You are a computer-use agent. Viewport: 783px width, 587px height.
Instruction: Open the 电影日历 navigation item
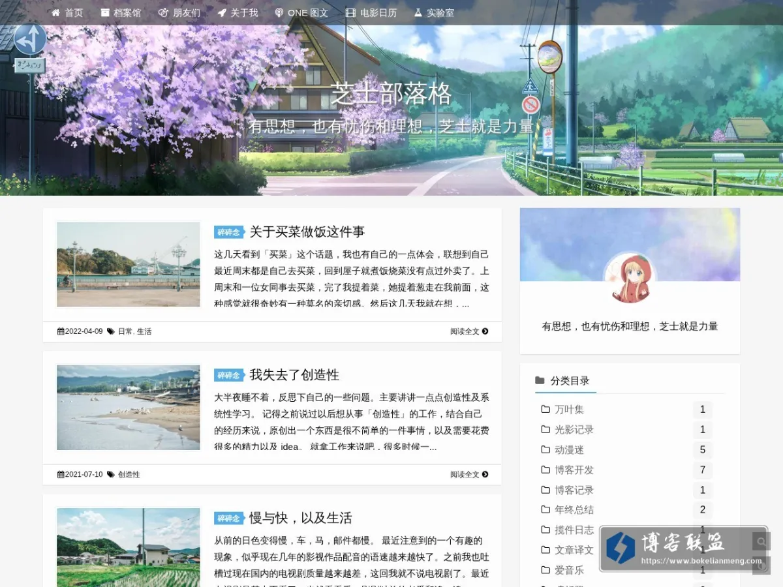(371, 12)
